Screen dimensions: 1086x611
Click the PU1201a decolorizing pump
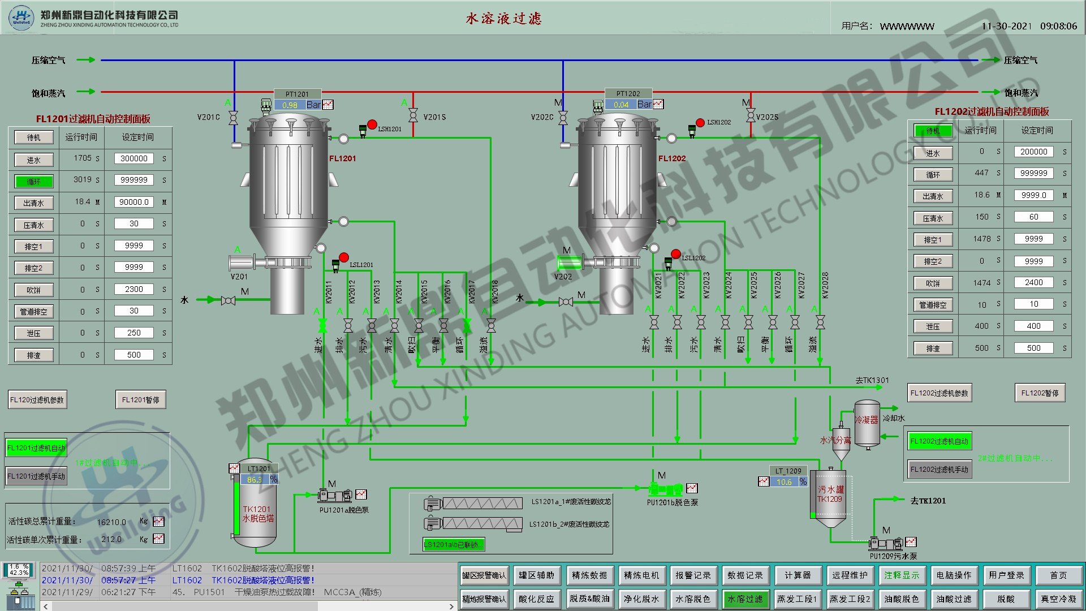pyautogui.click(x=335, y=496)
